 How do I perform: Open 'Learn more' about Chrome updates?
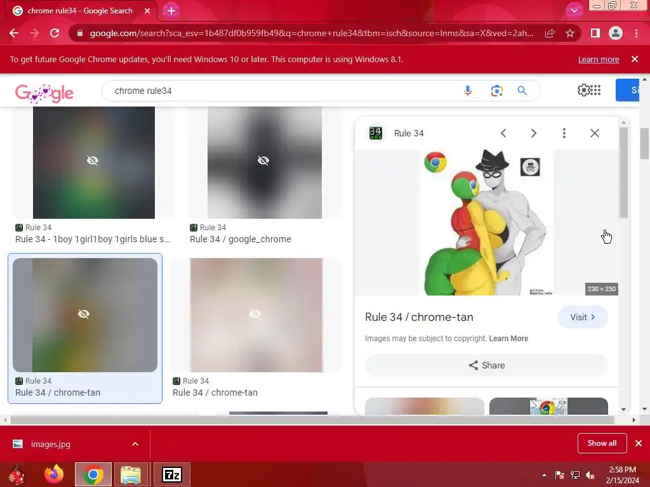click(x=599, y=59)
